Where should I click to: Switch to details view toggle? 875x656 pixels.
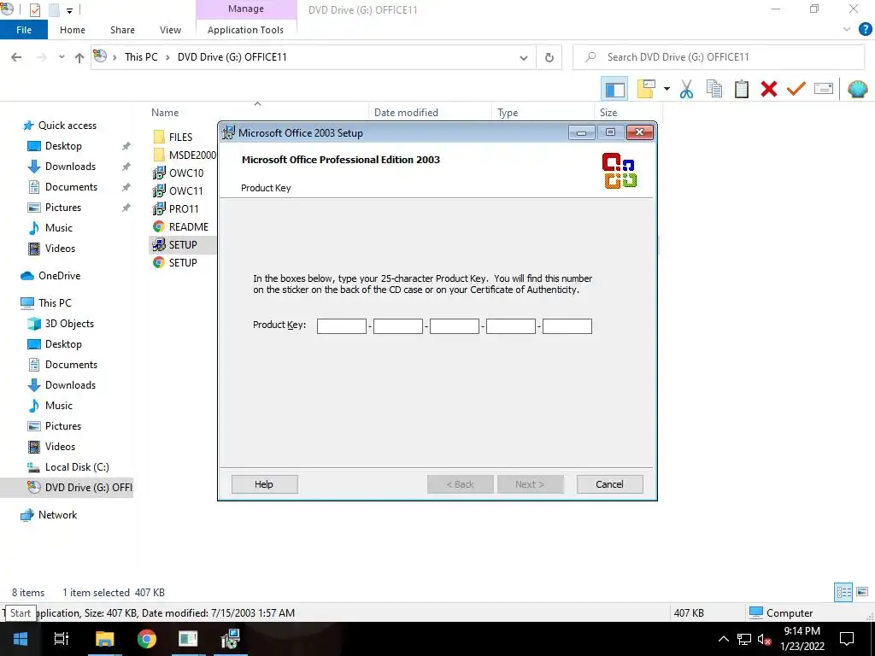[843, 593]
